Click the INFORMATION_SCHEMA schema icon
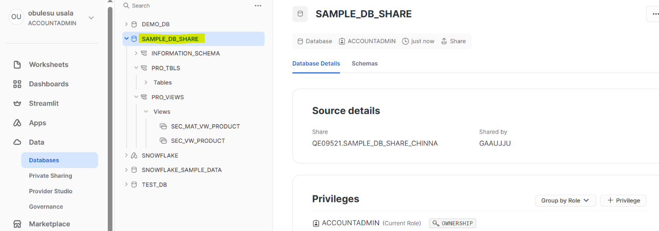659x231 pixels. [144, 53]
